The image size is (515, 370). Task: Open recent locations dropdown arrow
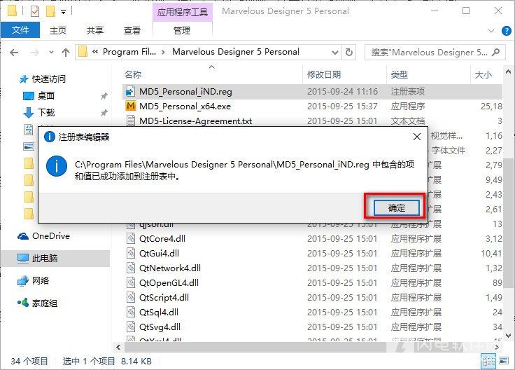pyautogui.click(x=51, y=53)
